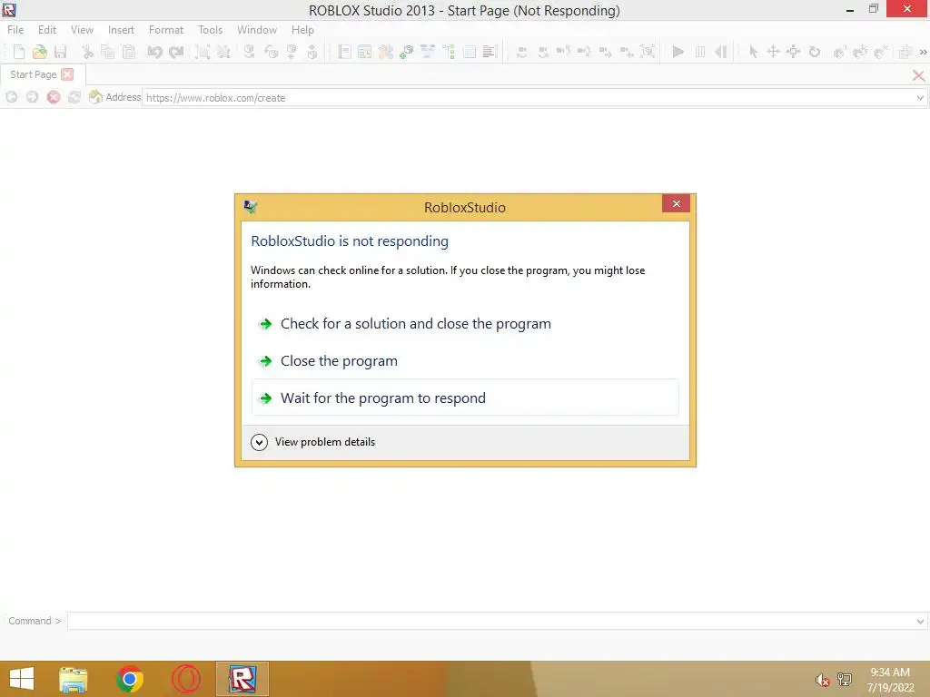The height and width of the screenshot is (697, 930).
Task: Click the New file toolbar icon
Action: [x=19, y=52]
